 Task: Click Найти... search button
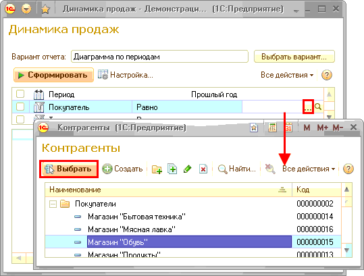pyautogui.click(x=236, y=169)
